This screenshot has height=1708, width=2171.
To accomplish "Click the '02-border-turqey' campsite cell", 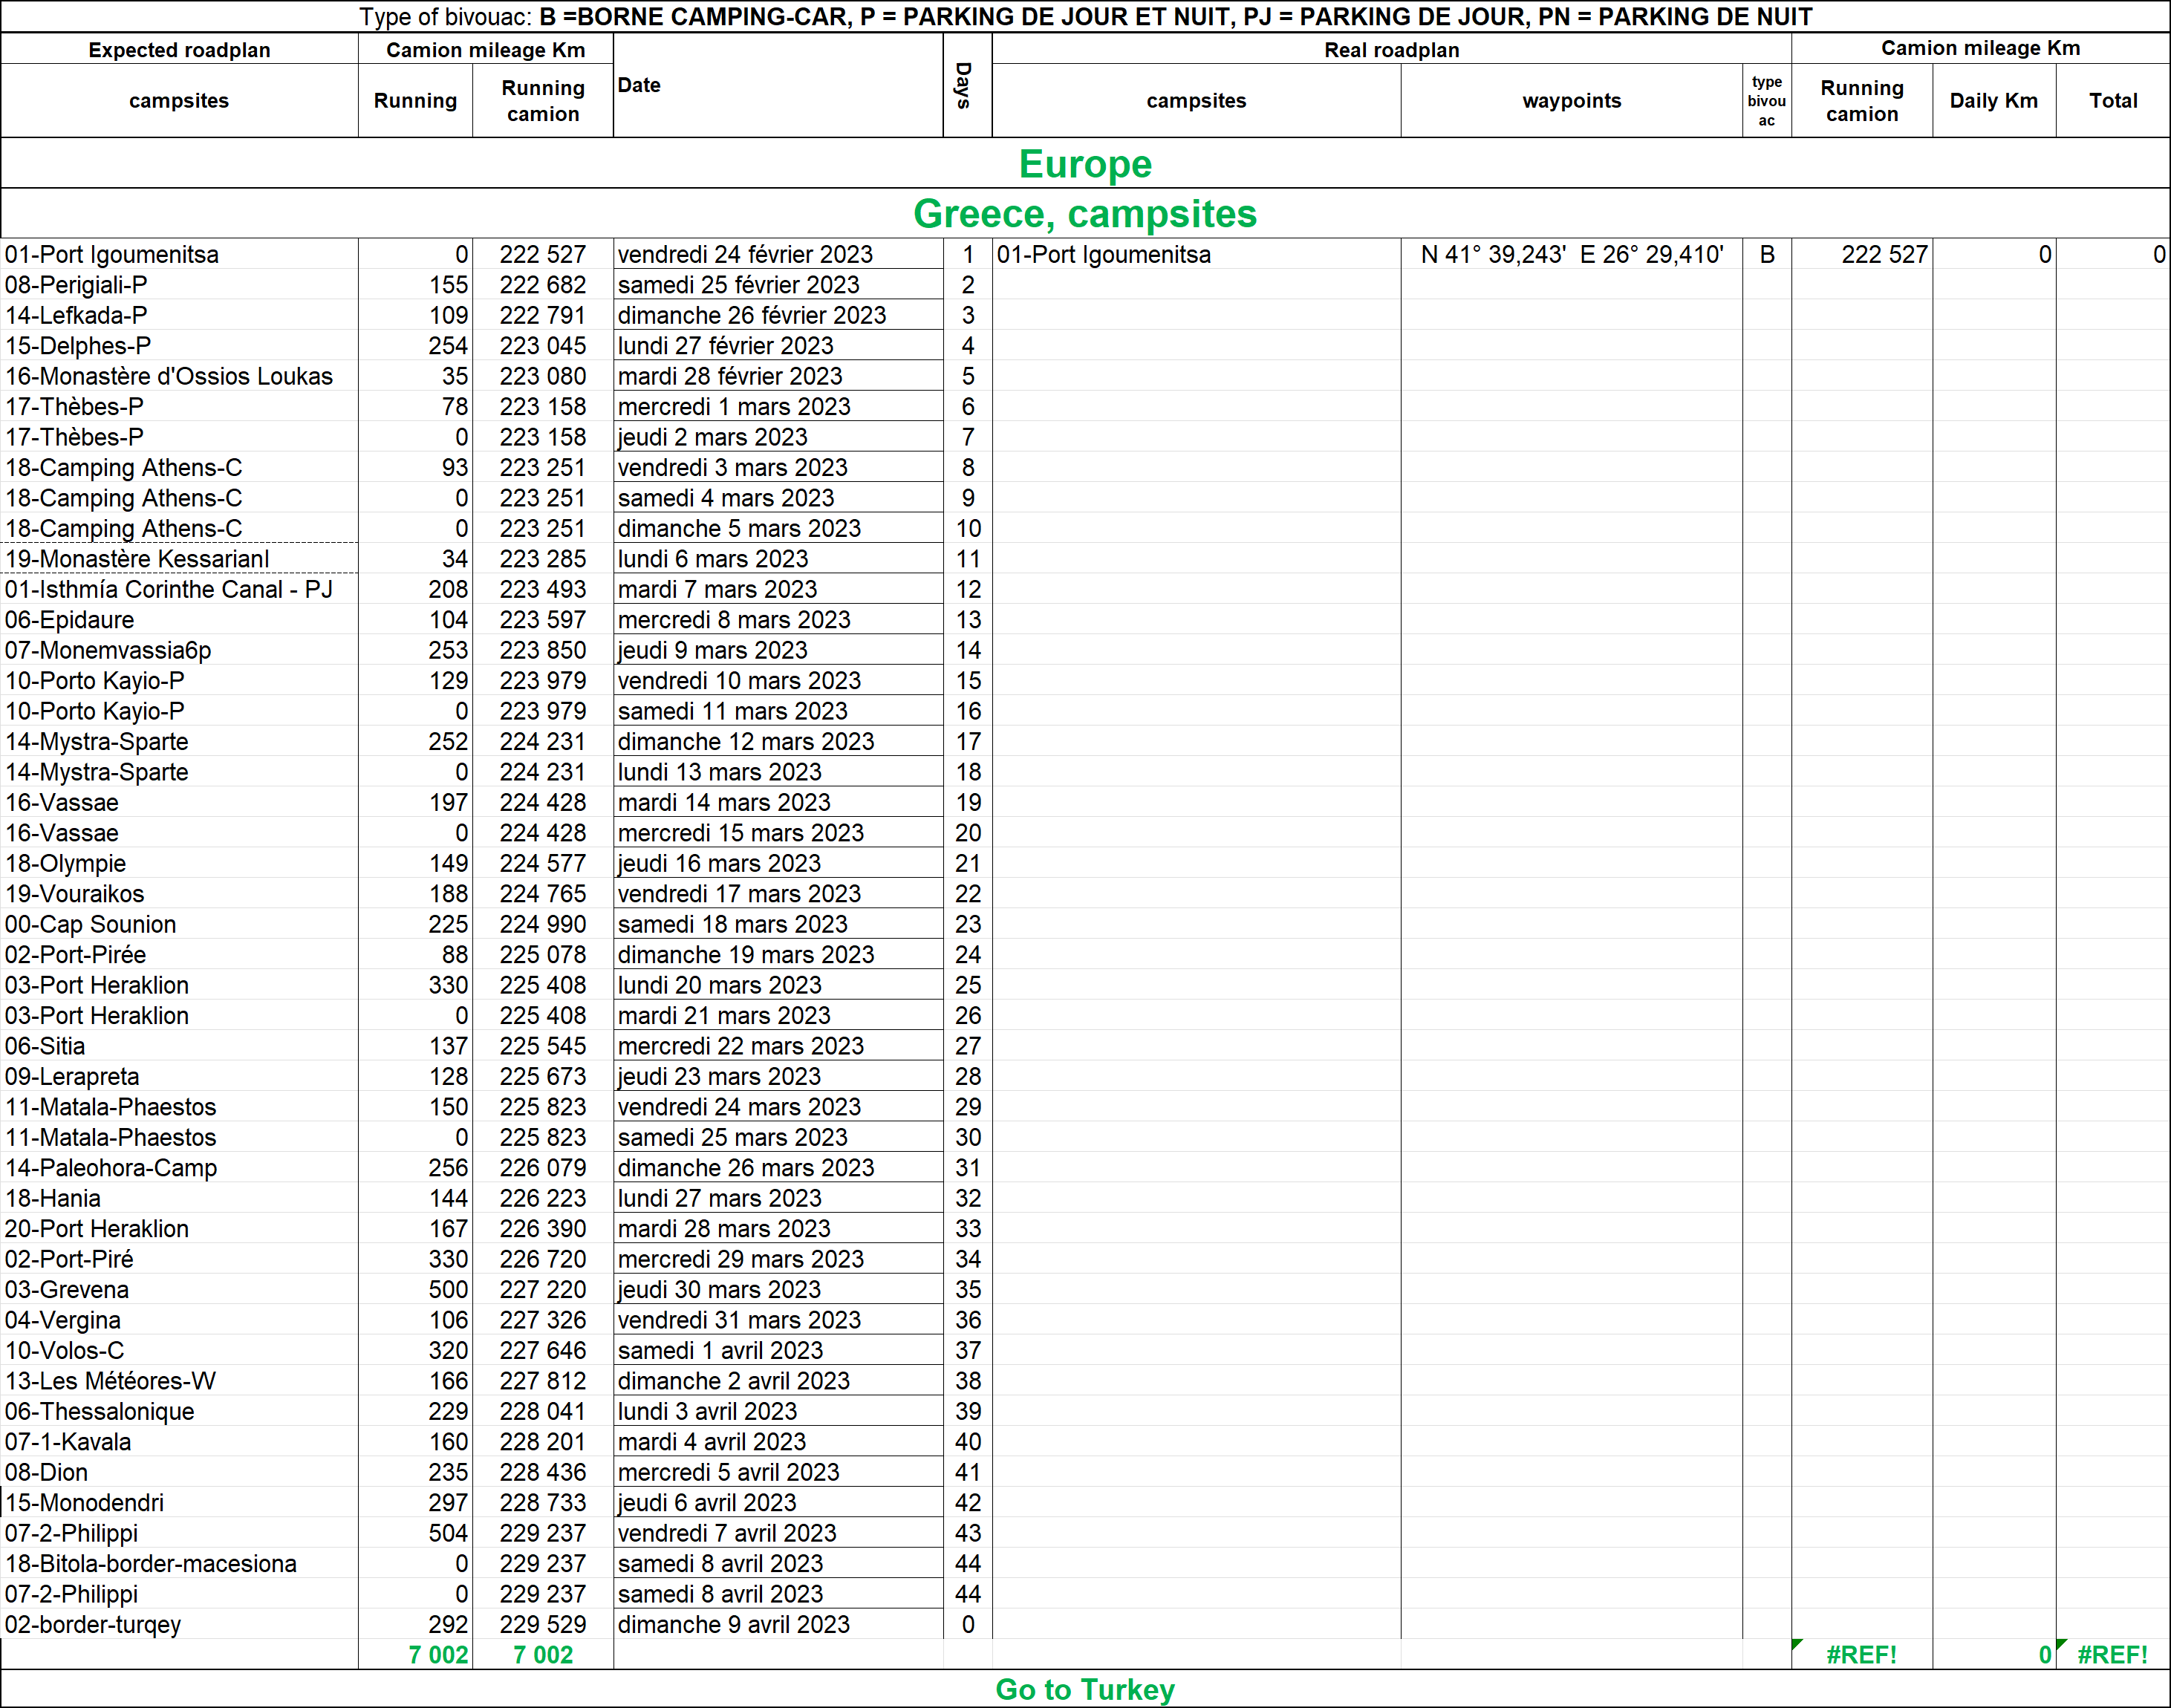I will pyautogui.click(x=93, y=1625).
